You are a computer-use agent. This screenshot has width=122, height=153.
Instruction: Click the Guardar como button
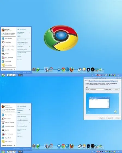coord(108,89)
